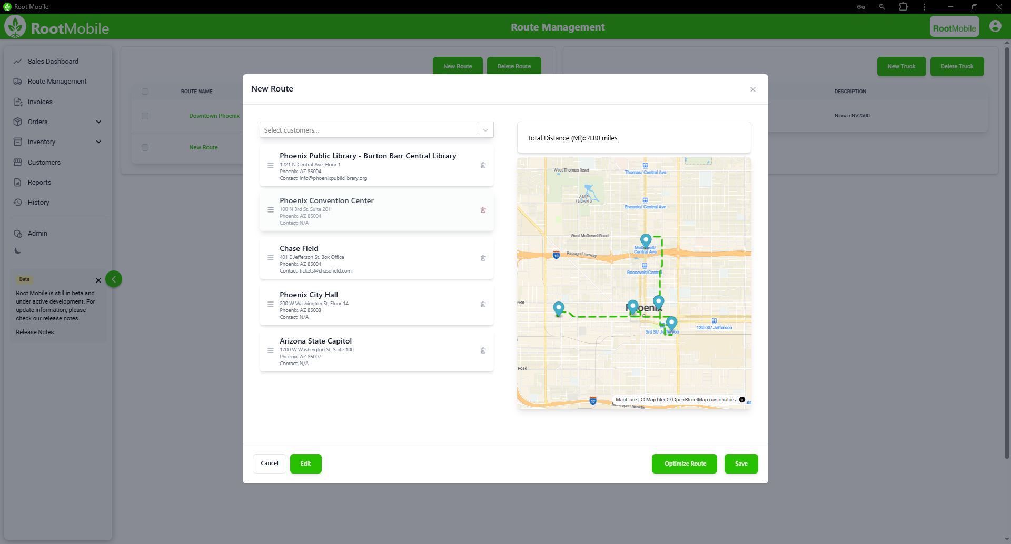1011x544 pixels.
Task: Click drag handle for Arizona State Capitol
Action: pyautogui.click(x=271, y=350)
